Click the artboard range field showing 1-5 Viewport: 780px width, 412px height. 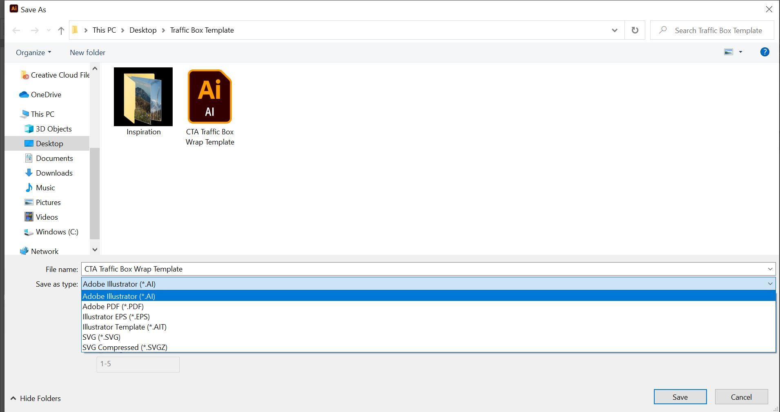(138, 364)
